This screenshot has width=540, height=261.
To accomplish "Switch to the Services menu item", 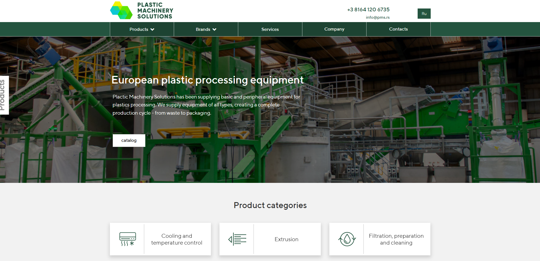I will click(x=270, y=29).
